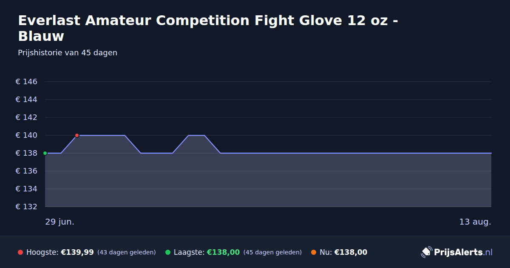Click the 43 dagen geleden note
The image size is (510, 268).
point(127,252)
